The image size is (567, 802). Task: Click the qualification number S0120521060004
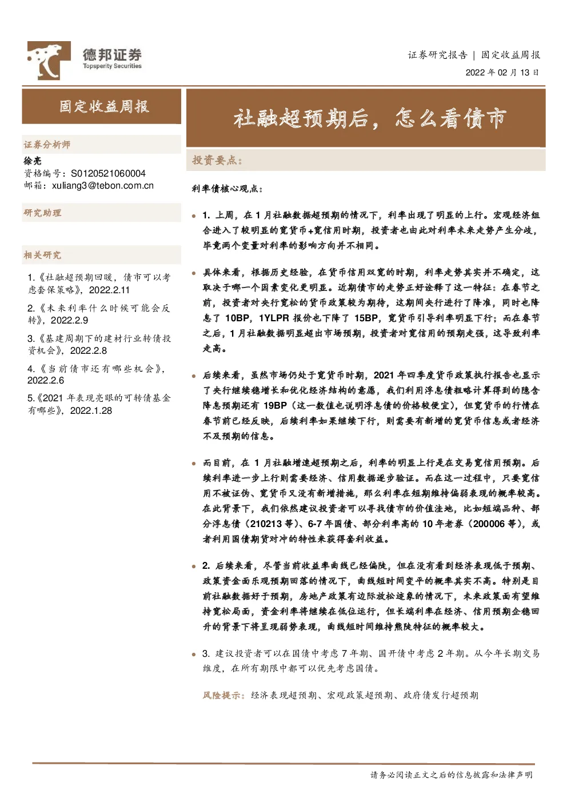click(x=108, y=173)
